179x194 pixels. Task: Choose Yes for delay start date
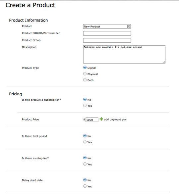click(x=85, y=186)
